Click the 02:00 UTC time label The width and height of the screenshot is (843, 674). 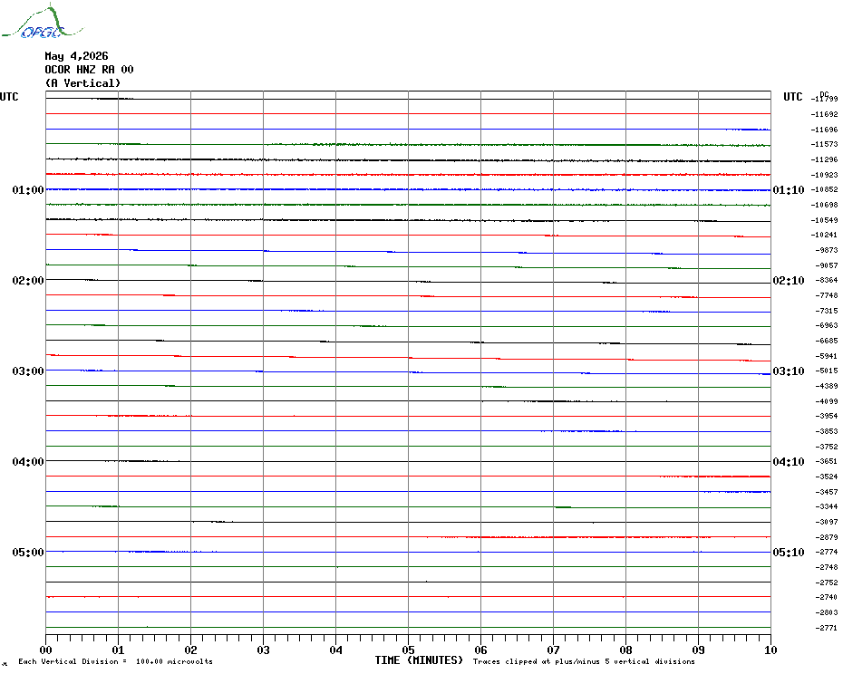(28, 281)
